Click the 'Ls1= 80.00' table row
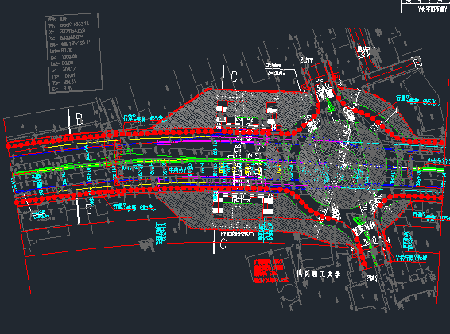Viewport: 450px width, 334px height. click(61, 51)
